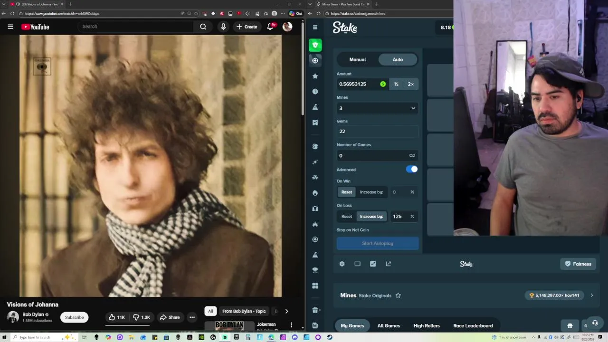Click the infinity symbol in Number of Games

412,155
